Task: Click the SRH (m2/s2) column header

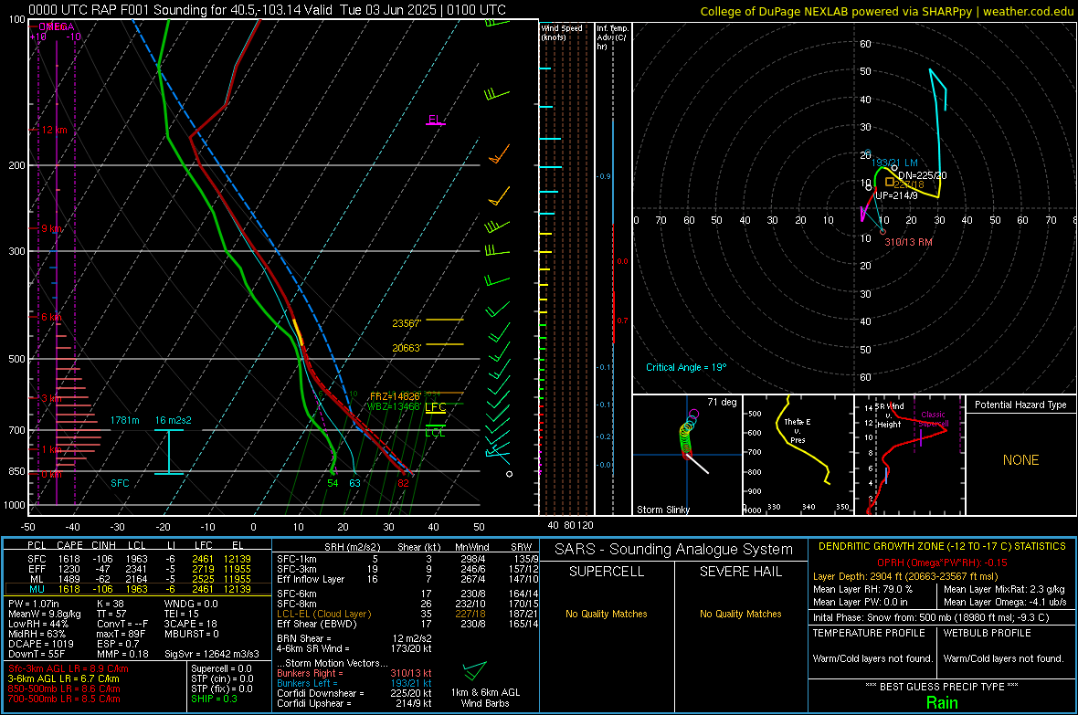Action: (x=352, y=547)
